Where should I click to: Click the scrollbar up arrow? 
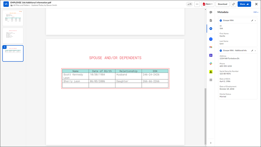(205, 9)
